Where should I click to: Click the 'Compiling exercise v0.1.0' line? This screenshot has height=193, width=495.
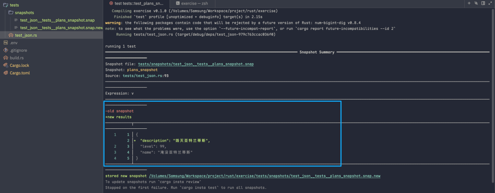coord(195,11)
